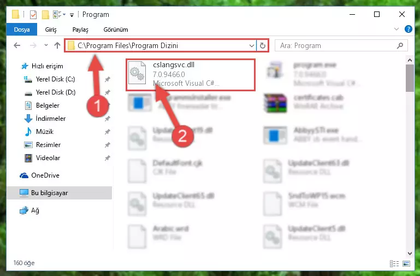Switch to large icons view in status bar
Image resolution: width=420 pixels, height=276 pixels.
coord(406,263)
